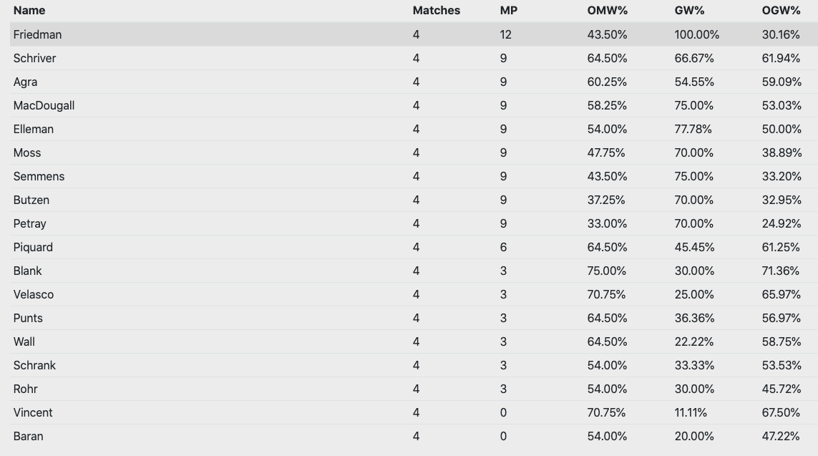Click on the Agra name cell

click(x=25, y=82)
